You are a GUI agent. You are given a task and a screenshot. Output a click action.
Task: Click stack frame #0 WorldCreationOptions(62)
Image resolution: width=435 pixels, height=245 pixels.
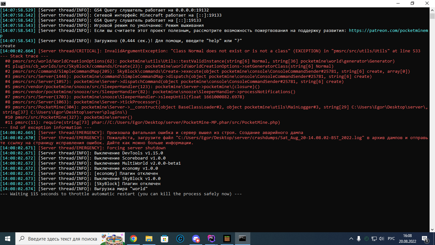tap(200, 61)
